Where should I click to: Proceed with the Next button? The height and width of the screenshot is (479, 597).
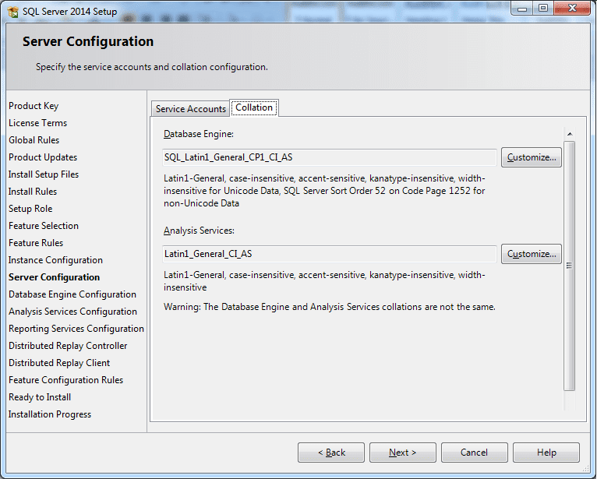402,453
